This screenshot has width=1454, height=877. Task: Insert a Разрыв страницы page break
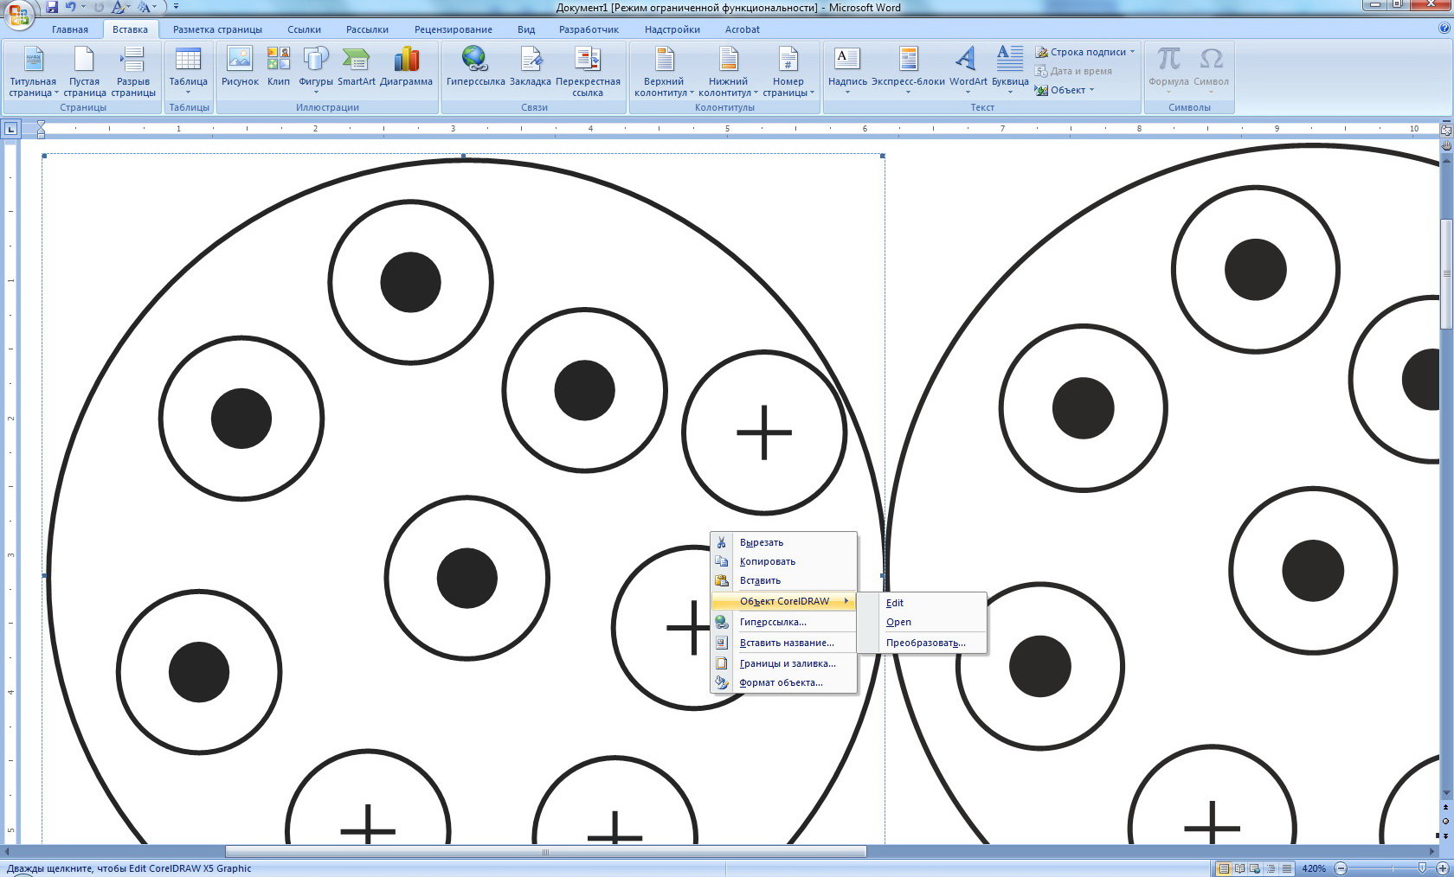click(133, 71)
